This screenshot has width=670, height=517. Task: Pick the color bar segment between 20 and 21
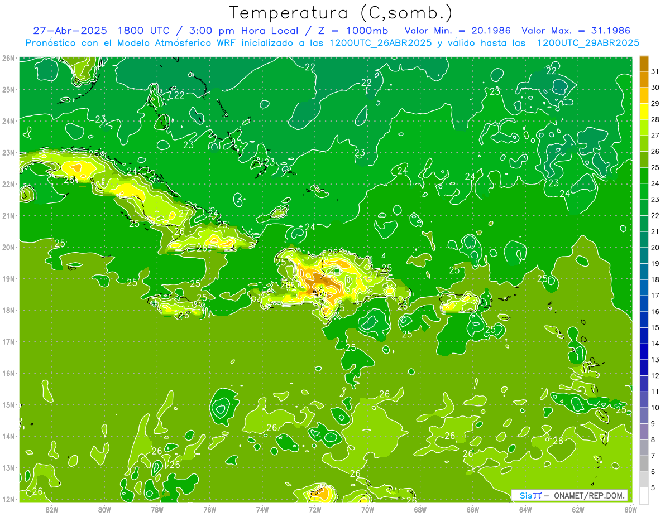pyautogui.click(x=644, y=240)
